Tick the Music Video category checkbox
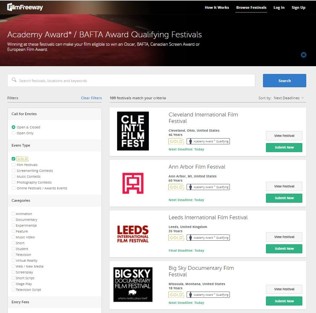 point(14,237)
